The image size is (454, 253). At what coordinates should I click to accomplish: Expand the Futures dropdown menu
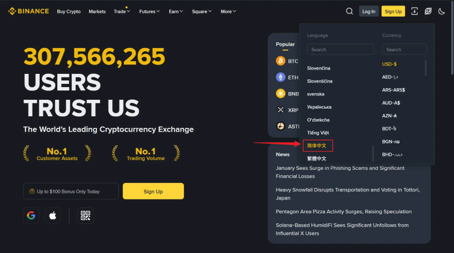point(149,12)
